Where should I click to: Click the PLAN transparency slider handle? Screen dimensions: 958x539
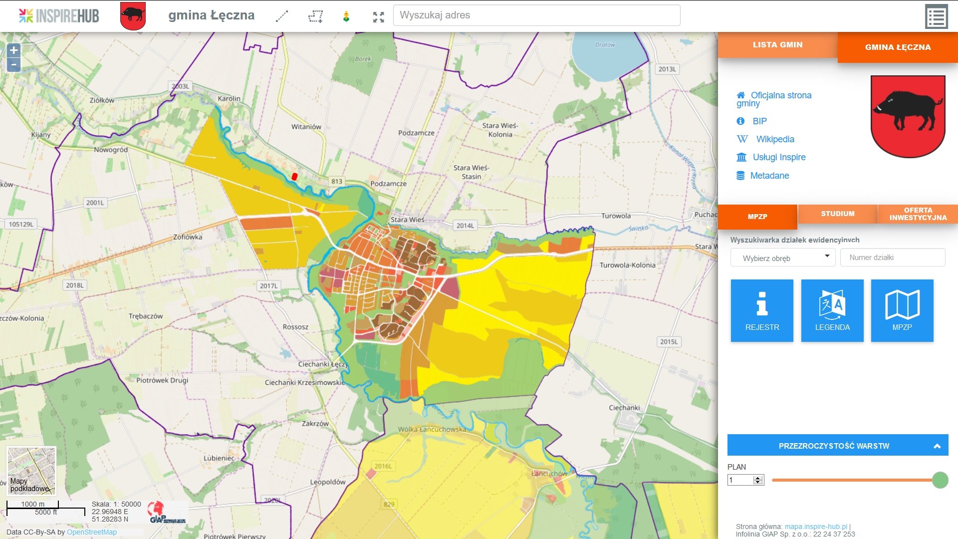pyautogui.click(x=940, y=480)
